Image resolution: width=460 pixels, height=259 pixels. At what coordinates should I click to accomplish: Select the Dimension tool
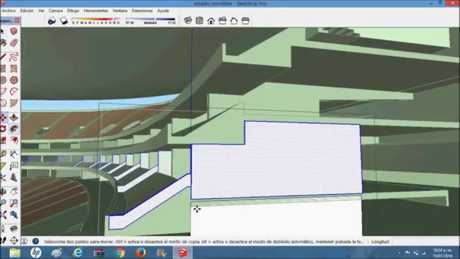click(x=14, y=155)
